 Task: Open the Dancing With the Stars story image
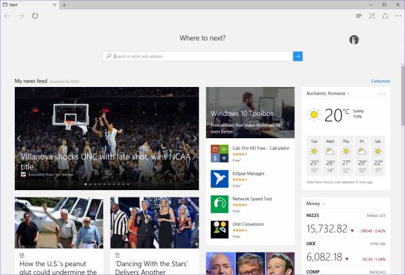(x=155, y=223)
